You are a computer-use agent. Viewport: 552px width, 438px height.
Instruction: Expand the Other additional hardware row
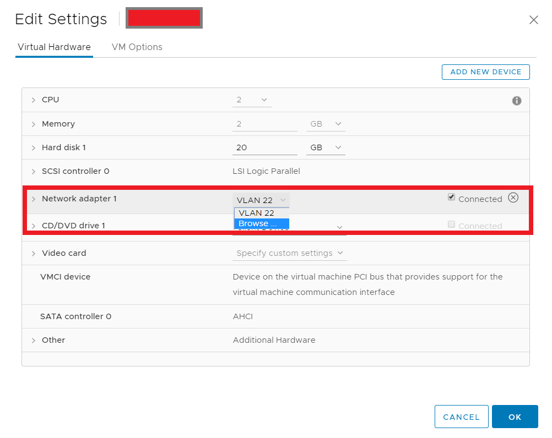[x=34, y=341]
